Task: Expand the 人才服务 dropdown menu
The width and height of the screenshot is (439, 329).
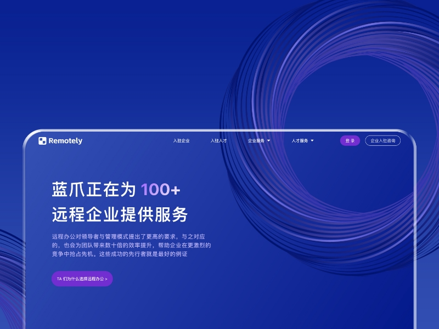Action: pos(311,140)
